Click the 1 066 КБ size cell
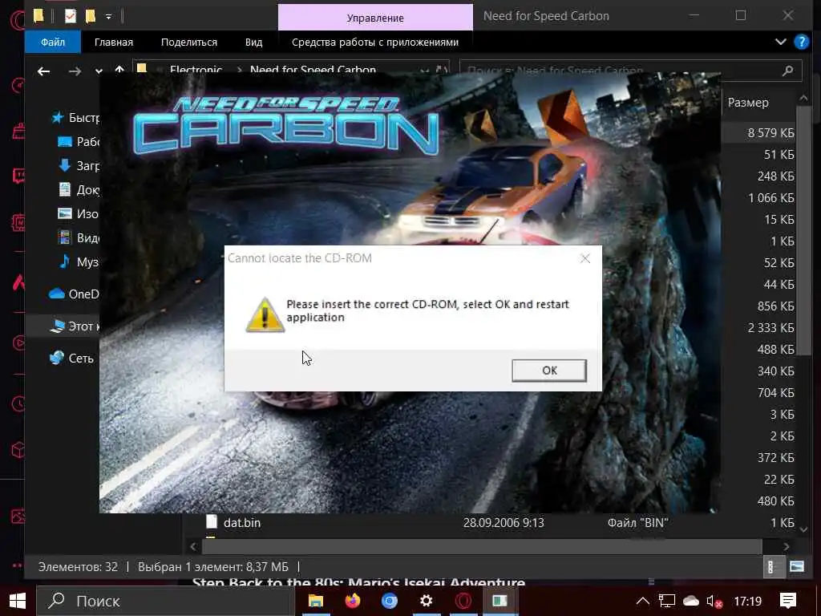821x616 pixels. tap(770, 198)
